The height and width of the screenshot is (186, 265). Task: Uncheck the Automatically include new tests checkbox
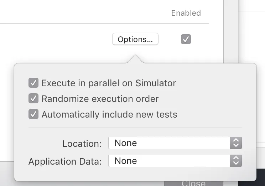(x=33, y=114)
